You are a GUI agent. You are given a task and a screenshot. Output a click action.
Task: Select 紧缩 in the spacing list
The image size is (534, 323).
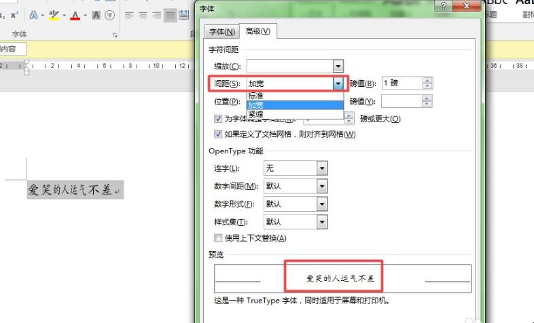(x=295, y=114)
